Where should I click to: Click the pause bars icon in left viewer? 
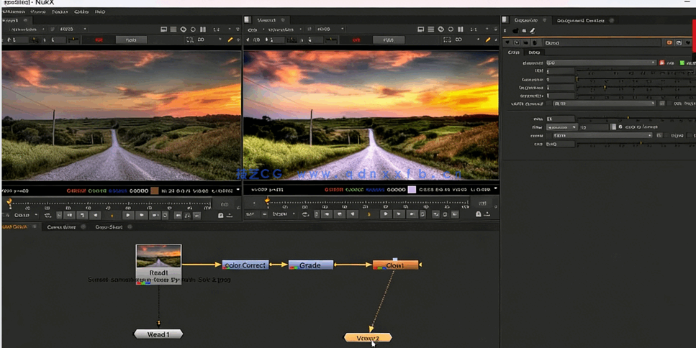(x=202, y=29)
